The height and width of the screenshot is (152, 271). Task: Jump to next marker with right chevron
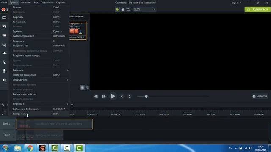tap(130, 96)
